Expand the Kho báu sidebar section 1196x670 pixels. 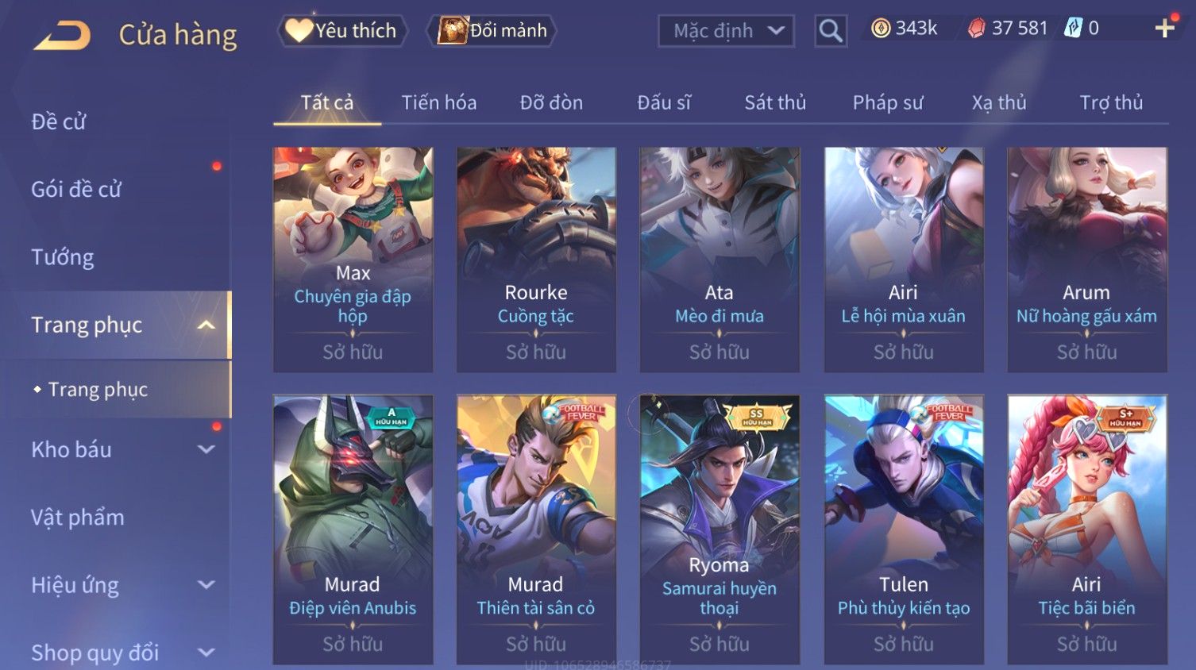tap(206, 449)
